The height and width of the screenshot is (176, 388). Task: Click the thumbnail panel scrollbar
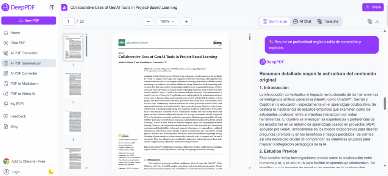point(86,46)
